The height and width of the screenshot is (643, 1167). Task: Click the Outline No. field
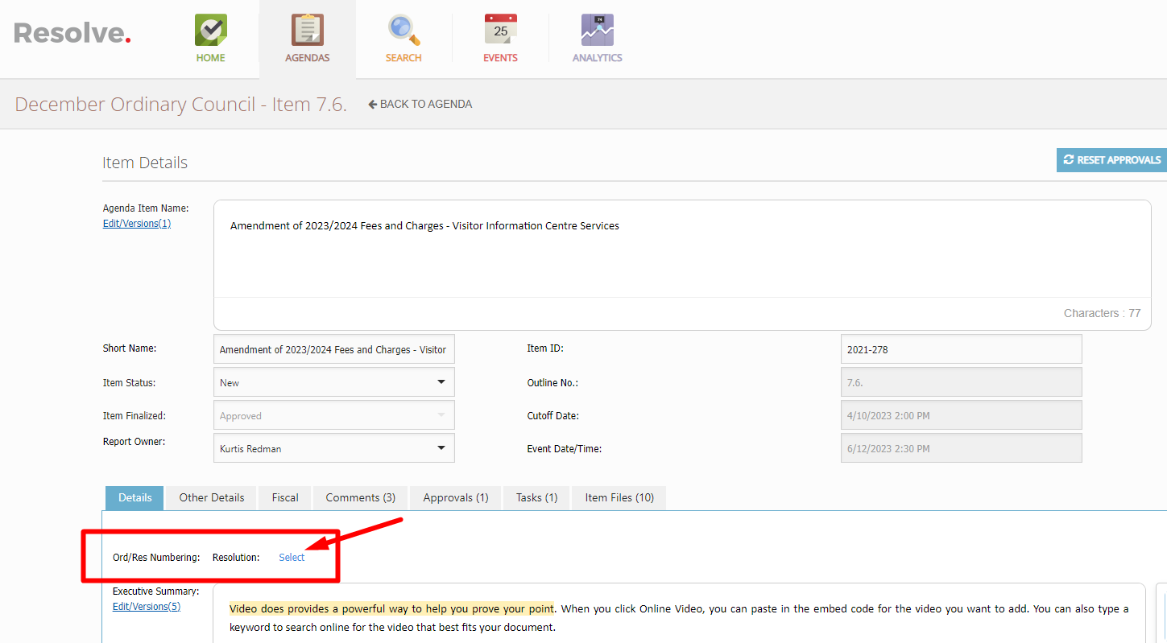pos(961,382)
